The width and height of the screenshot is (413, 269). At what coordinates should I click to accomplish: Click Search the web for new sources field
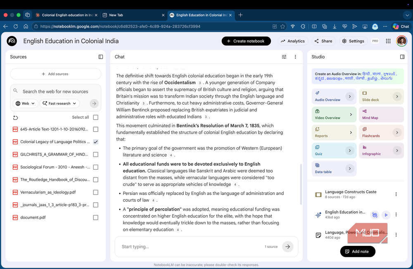(56, 91)
